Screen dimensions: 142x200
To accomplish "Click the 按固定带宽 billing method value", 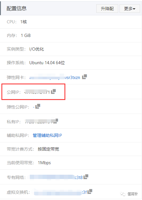I will tap(48, 149).
